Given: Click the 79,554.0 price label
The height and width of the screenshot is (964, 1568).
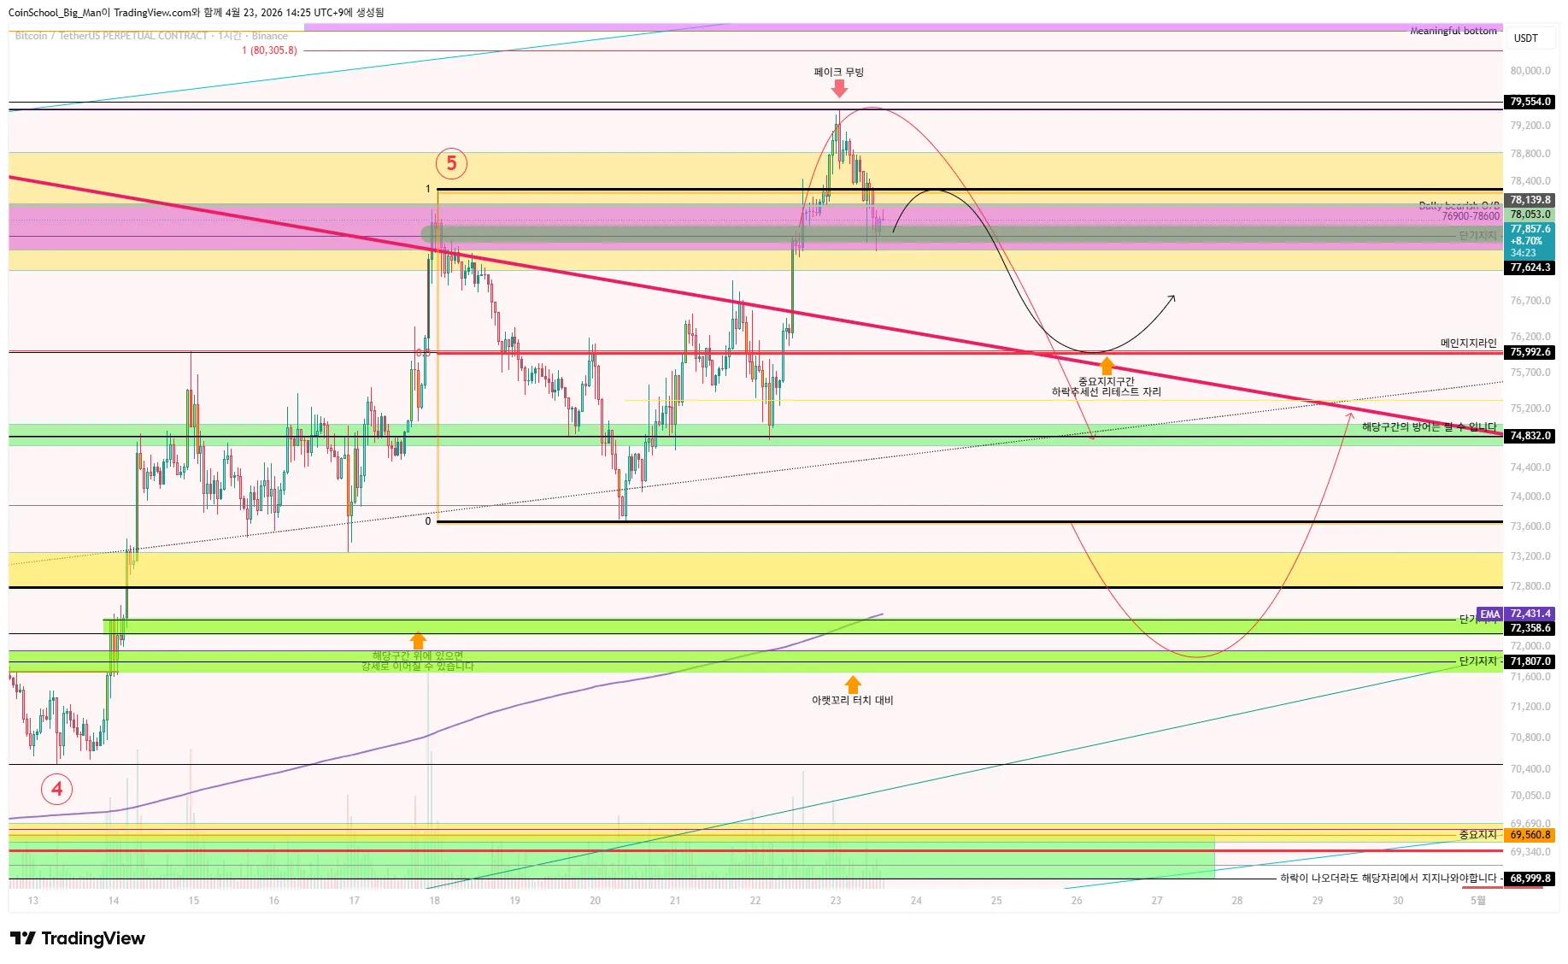Looking at the screenshot, I should point(1530,102).
